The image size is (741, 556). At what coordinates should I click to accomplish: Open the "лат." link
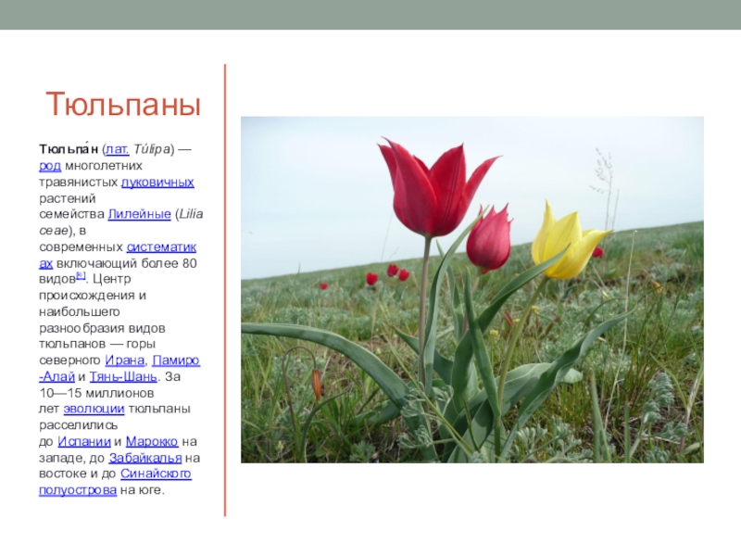[117, 148]
